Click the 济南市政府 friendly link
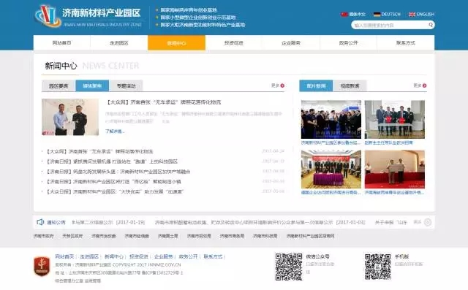 (x=44, y=236)
